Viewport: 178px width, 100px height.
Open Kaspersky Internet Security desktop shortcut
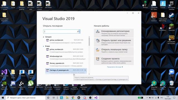(x=163, y=85)
